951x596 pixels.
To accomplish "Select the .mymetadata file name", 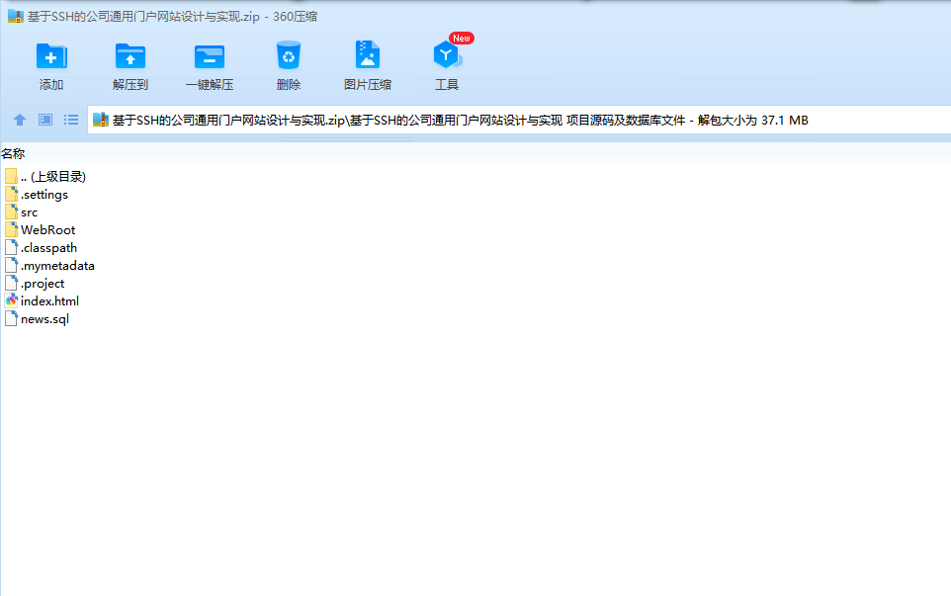I will (x=57, y=266).
